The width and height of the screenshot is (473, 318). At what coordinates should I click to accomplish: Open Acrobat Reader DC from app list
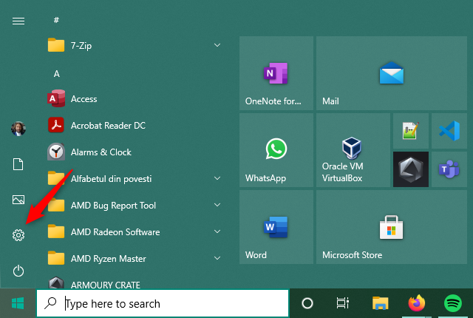107,126
